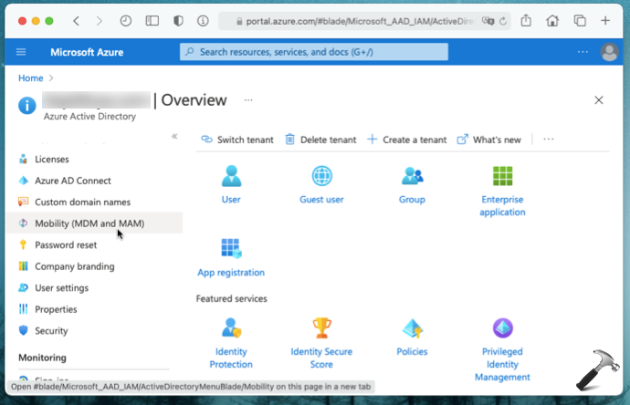Screen dimensions: 630x405
Task: Close the Overview blade
Action: click(599, 100)
